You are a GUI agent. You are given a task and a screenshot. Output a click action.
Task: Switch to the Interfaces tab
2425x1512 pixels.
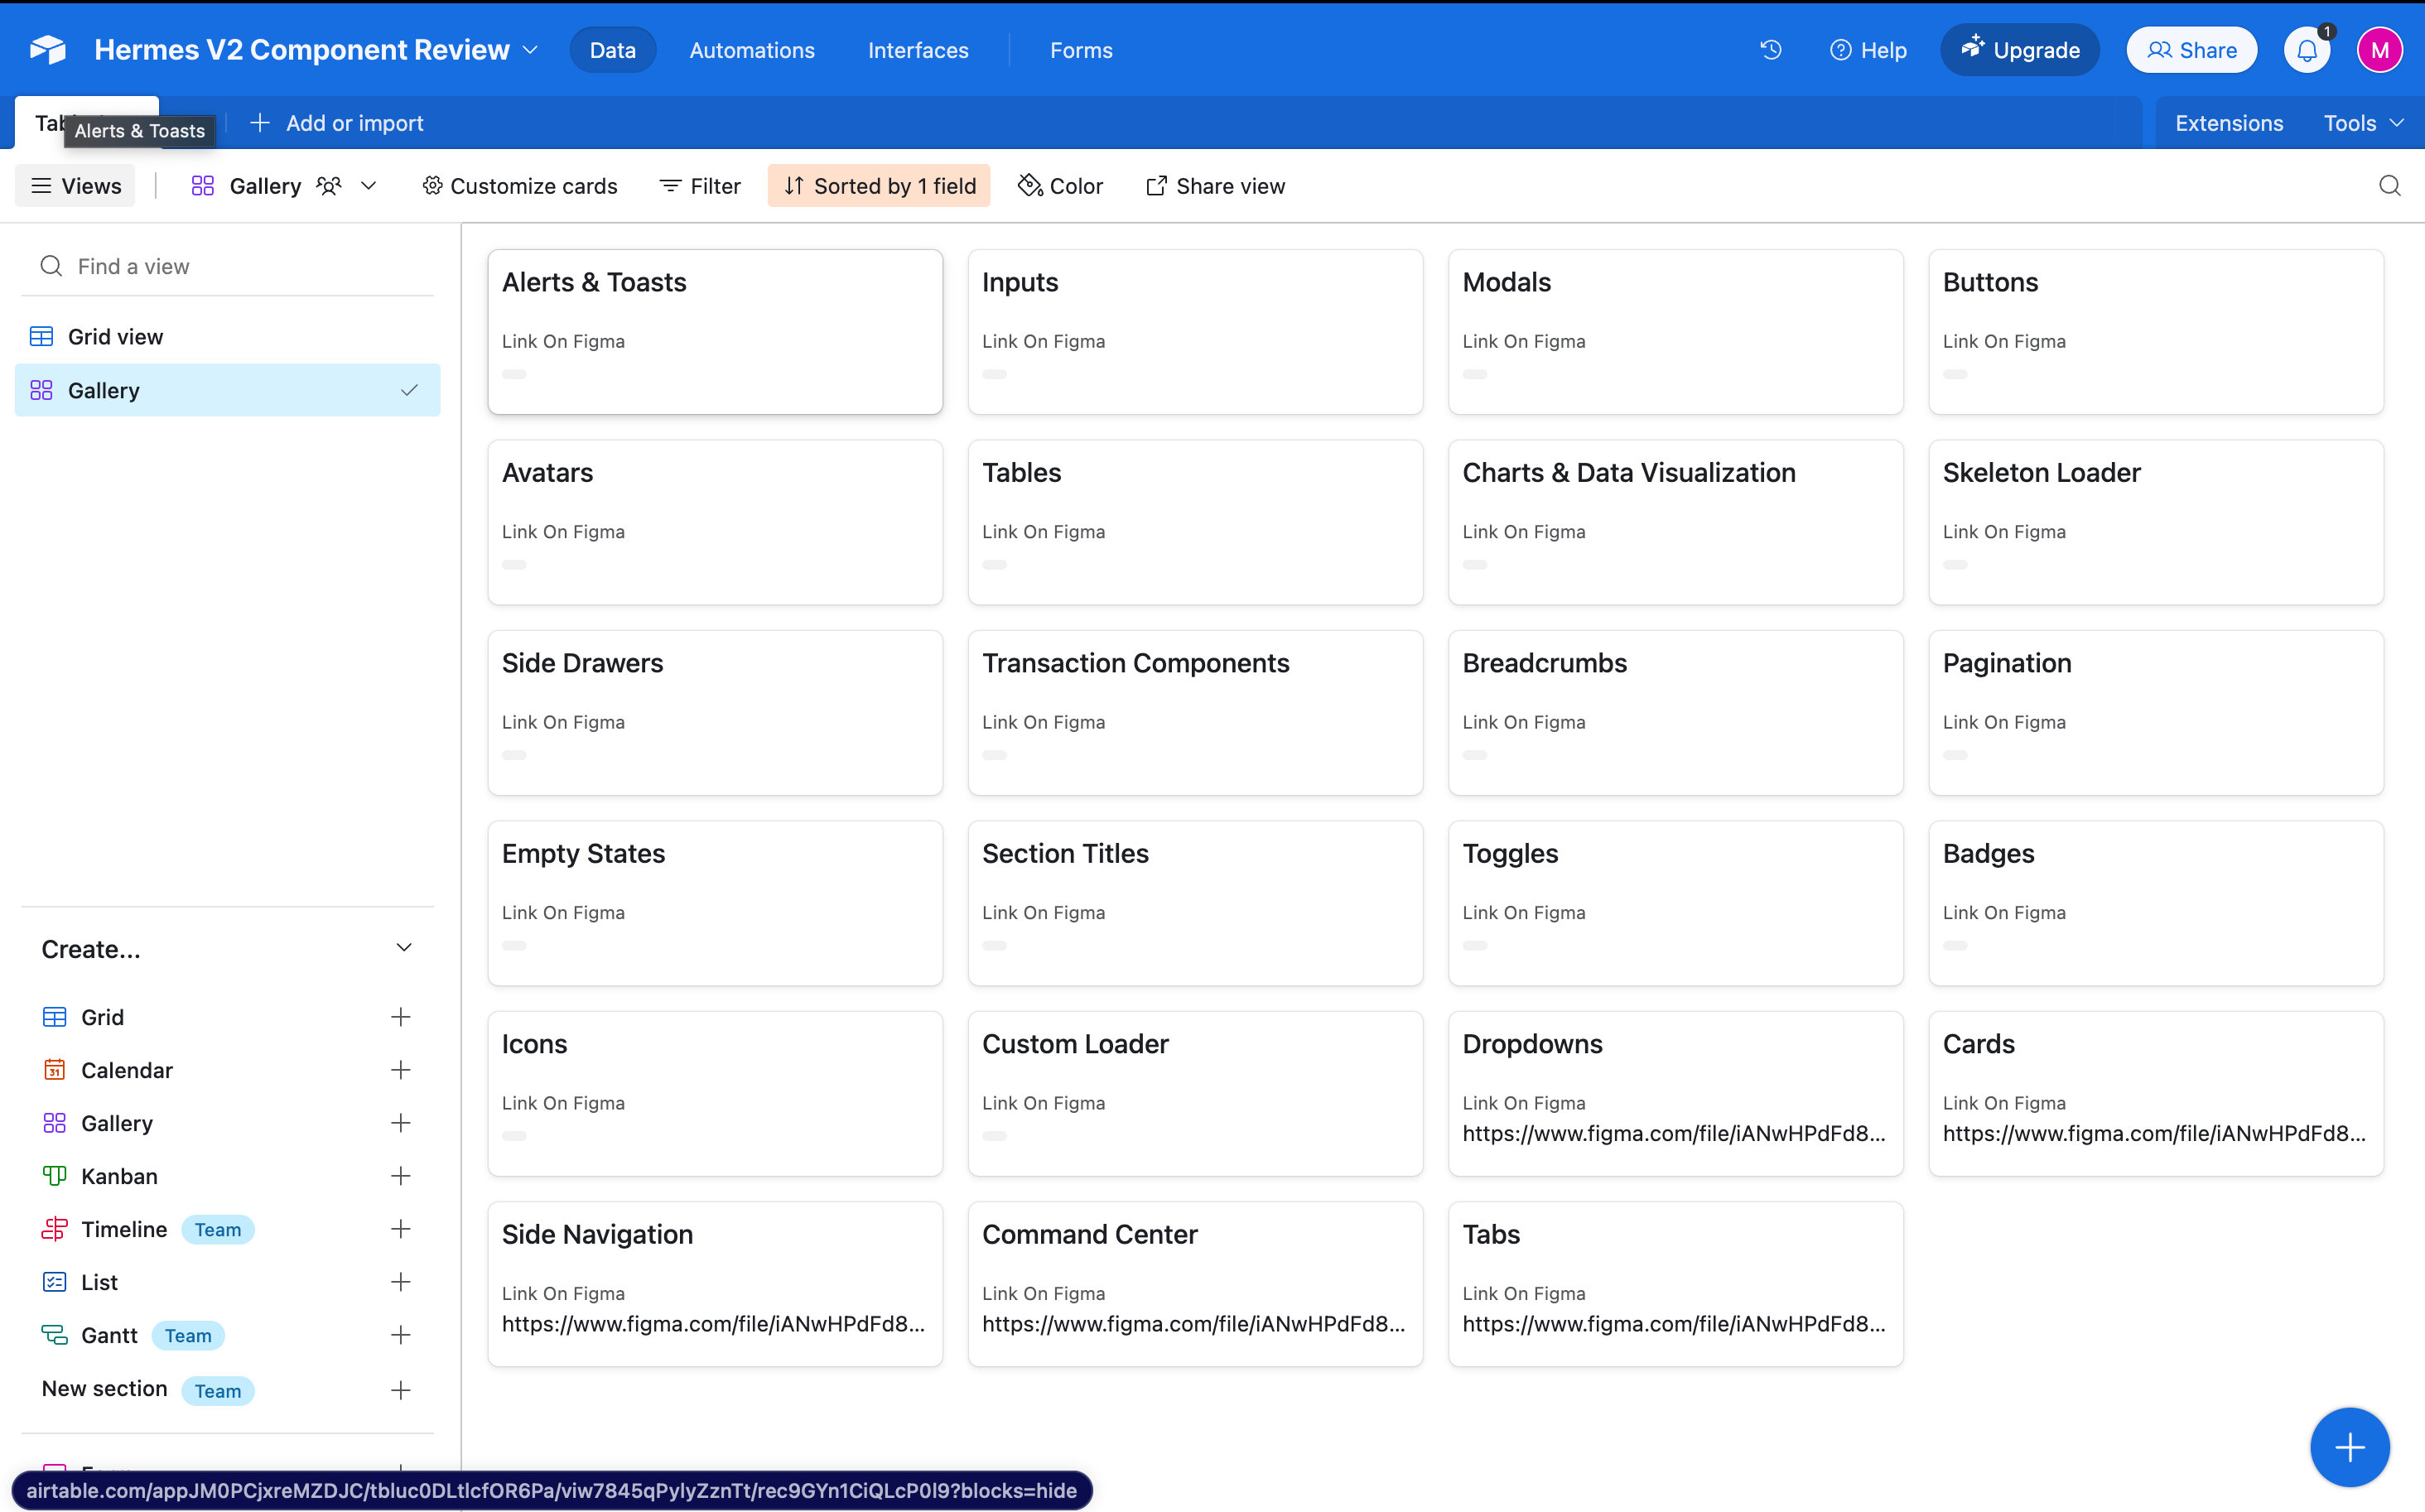coord(917,50)
